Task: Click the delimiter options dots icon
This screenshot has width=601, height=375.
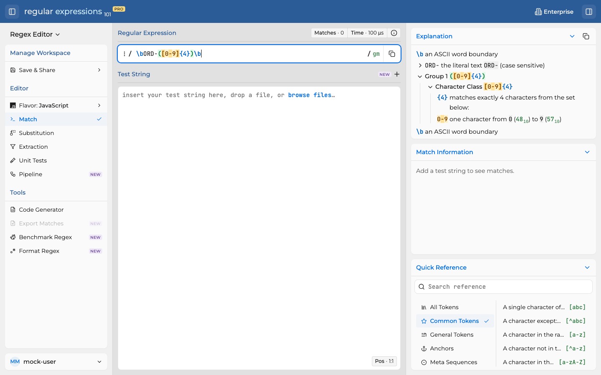Action: (x=124, y=54)
